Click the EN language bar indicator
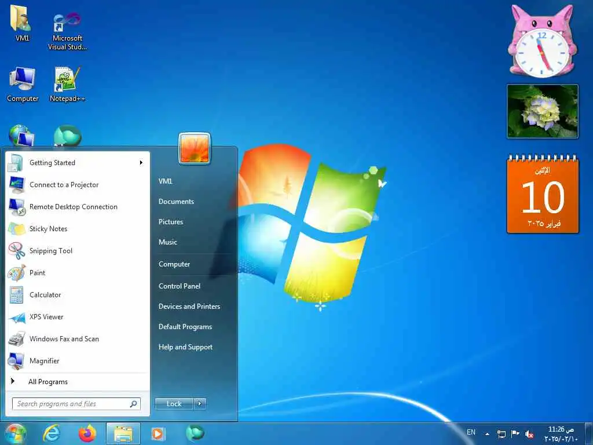Screen dimensions: 593x445 (471, 432)
